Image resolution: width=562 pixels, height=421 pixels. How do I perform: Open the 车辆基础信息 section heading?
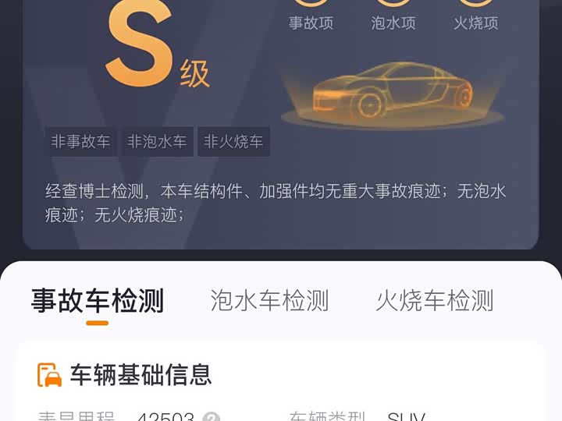point(140,375)
